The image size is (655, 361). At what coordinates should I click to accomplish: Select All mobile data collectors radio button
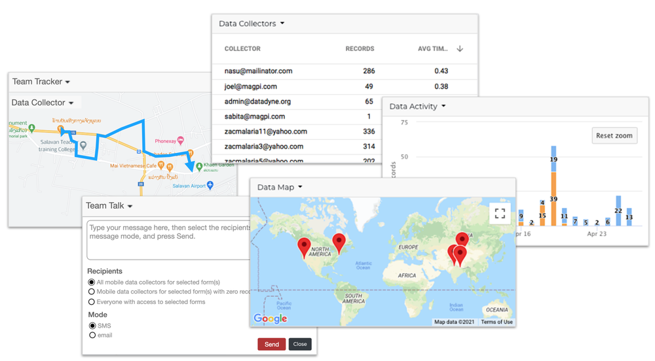[x=92, y=283]
